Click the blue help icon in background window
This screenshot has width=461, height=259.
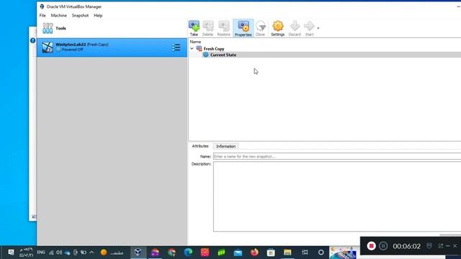click(32, 40)
